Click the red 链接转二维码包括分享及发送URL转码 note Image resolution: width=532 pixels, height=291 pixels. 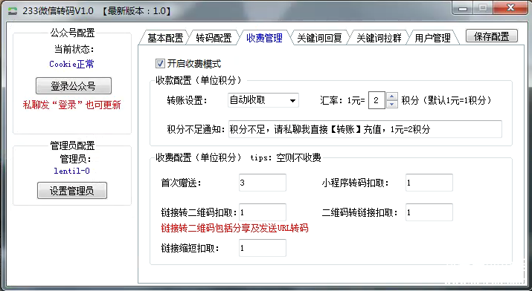click(x=235, y=228)
